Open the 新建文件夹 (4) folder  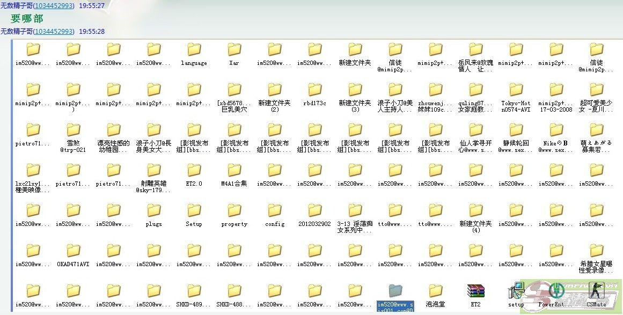475,211
